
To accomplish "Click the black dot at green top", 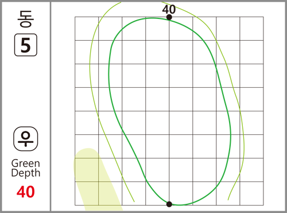I will 169,17.
